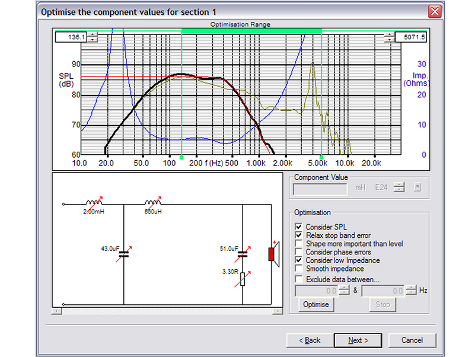Viewport: 475px width, 357px height.
Task: Select the 43.0uF capacitor component
Action: click(124, 253)
